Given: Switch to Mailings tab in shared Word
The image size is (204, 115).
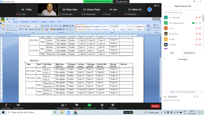Looking at the screenshot, I should 44,22.
